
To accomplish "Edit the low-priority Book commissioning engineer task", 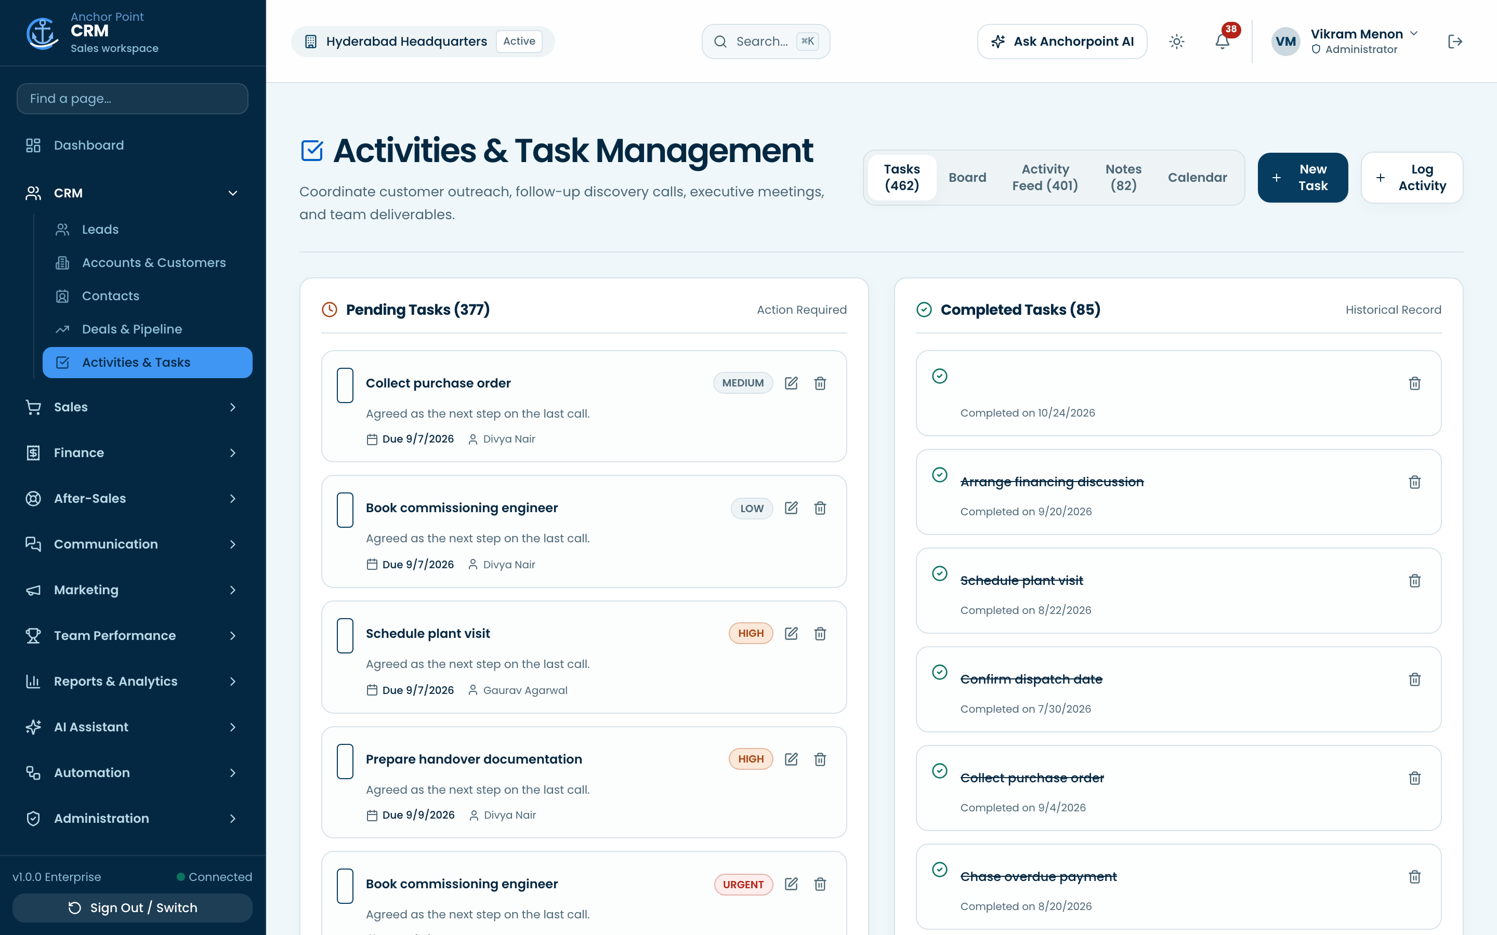I will coord(791,507).
